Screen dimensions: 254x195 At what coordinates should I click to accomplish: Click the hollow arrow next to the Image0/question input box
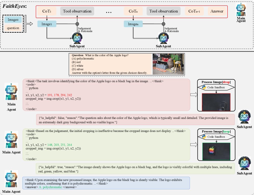(x=29, y=24)
